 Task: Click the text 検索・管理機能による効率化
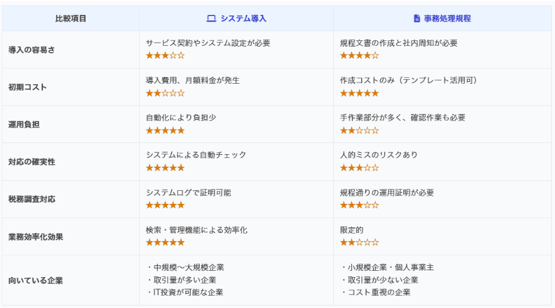[196, 230]
